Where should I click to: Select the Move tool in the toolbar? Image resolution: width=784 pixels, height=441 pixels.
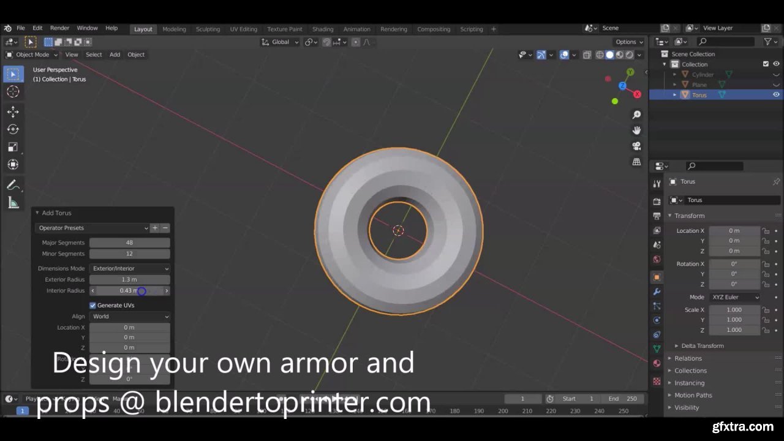(13, 111)
